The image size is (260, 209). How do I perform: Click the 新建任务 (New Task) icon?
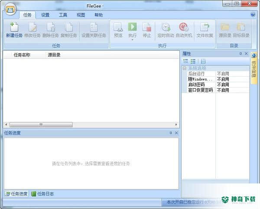coord(14,29)
